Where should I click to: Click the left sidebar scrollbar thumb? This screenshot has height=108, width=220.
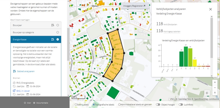pos(68,44)
